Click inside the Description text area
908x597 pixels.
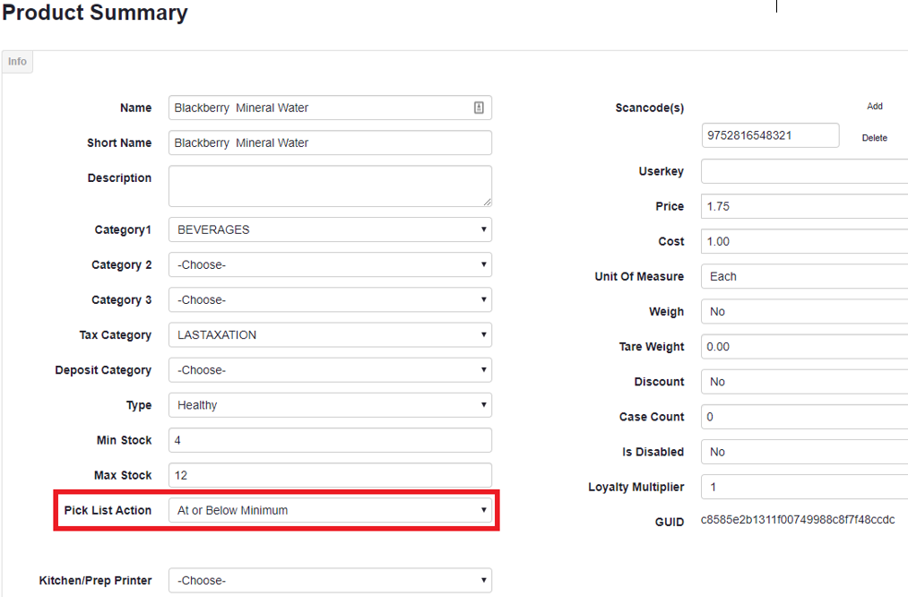330,186
